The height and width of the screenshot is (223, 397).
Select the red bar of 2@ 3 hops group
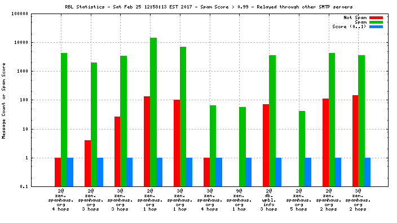pyautogui.click(x=87, y=163)
